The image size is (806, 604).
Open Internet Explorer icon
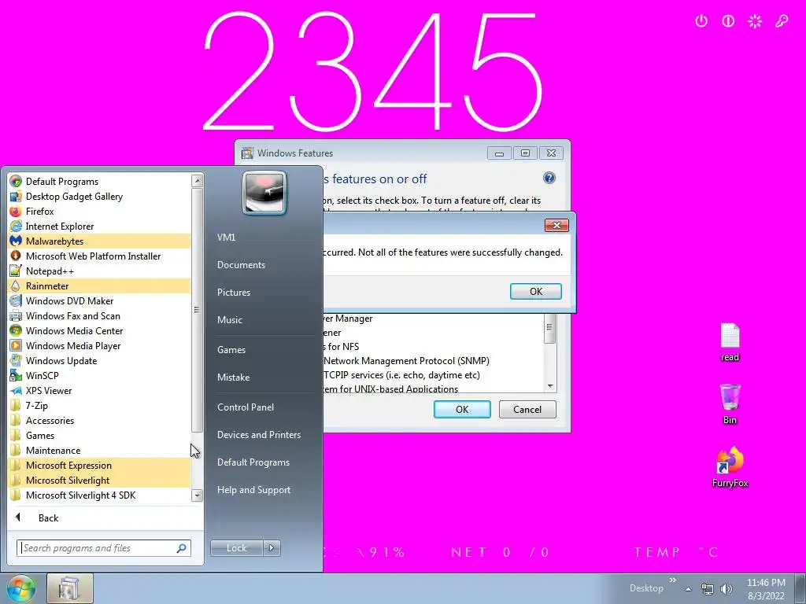(x=16, y=226)
